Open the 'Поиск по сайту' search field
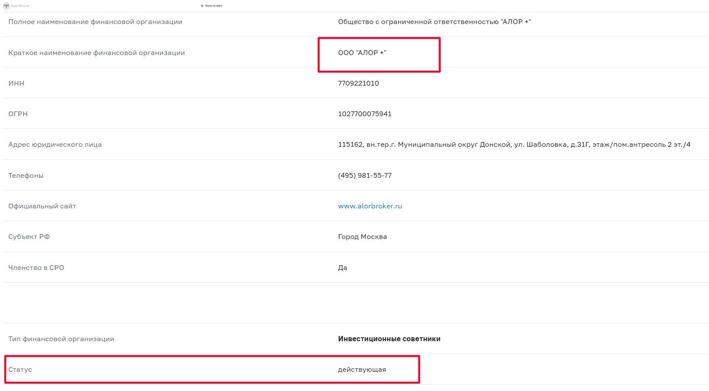Image resolution: width=709 pixels, height=391 pixels. pyautogui.click(x=214, y=6)
